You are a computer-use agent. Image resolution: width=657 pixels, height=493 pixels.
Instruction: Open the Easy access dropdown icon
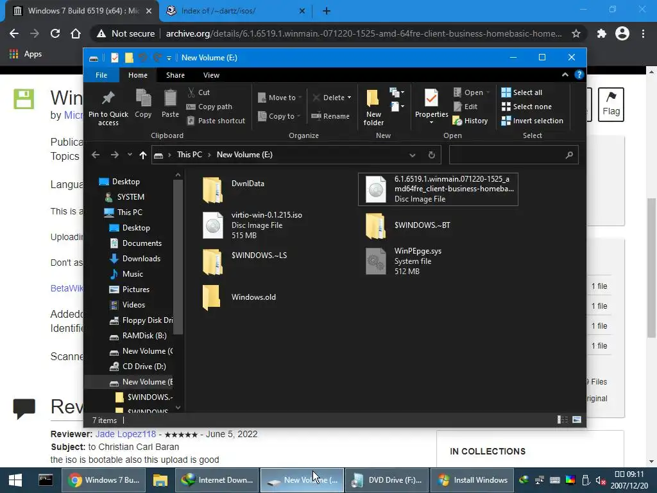(397, 107)
